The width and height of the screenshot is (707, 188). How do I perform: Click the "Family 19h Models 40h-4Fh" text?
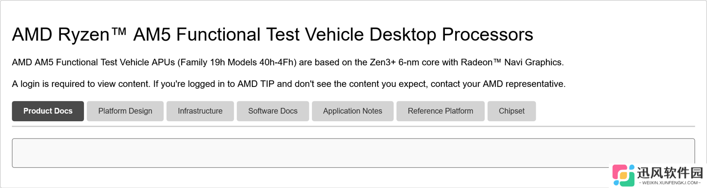pyautogui.click(x=238, y=62)
